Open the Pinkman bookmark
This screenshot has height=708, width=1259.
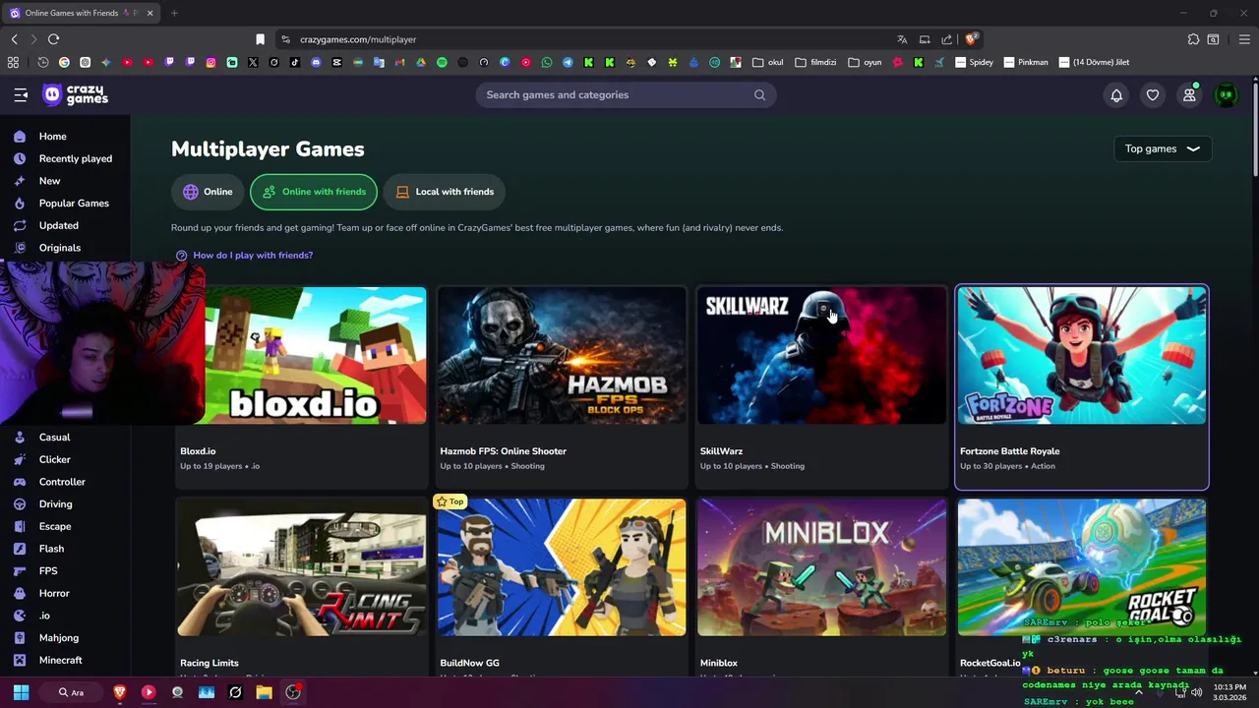coord(1025,62)
